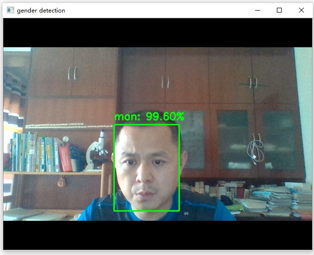The width and height of the screenshot is (314, 255).
Task: Maximize the gender detection window
Action: (x=279, y=10)
